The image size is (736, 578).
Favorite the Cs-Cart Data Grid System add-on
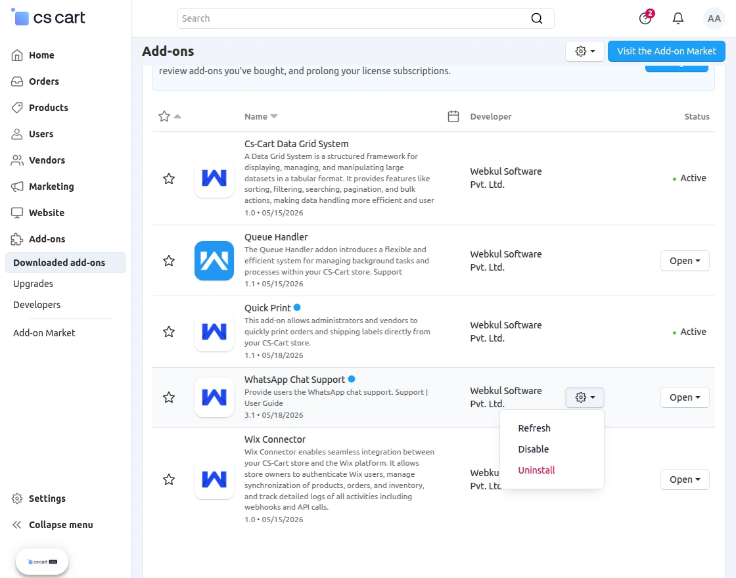pyautogui.click(x=169, y=178)
